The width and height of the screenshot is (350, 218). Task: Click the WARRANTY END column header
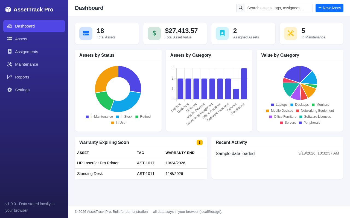180,153
